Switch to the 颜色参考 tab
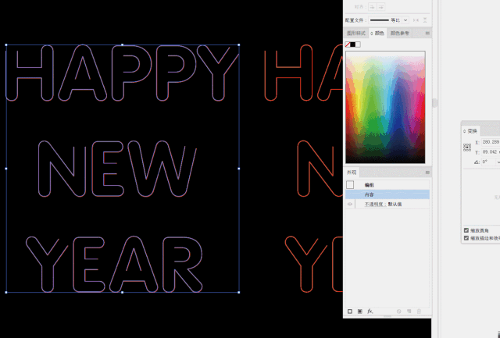Screen dimensions: 500x338 399,33
